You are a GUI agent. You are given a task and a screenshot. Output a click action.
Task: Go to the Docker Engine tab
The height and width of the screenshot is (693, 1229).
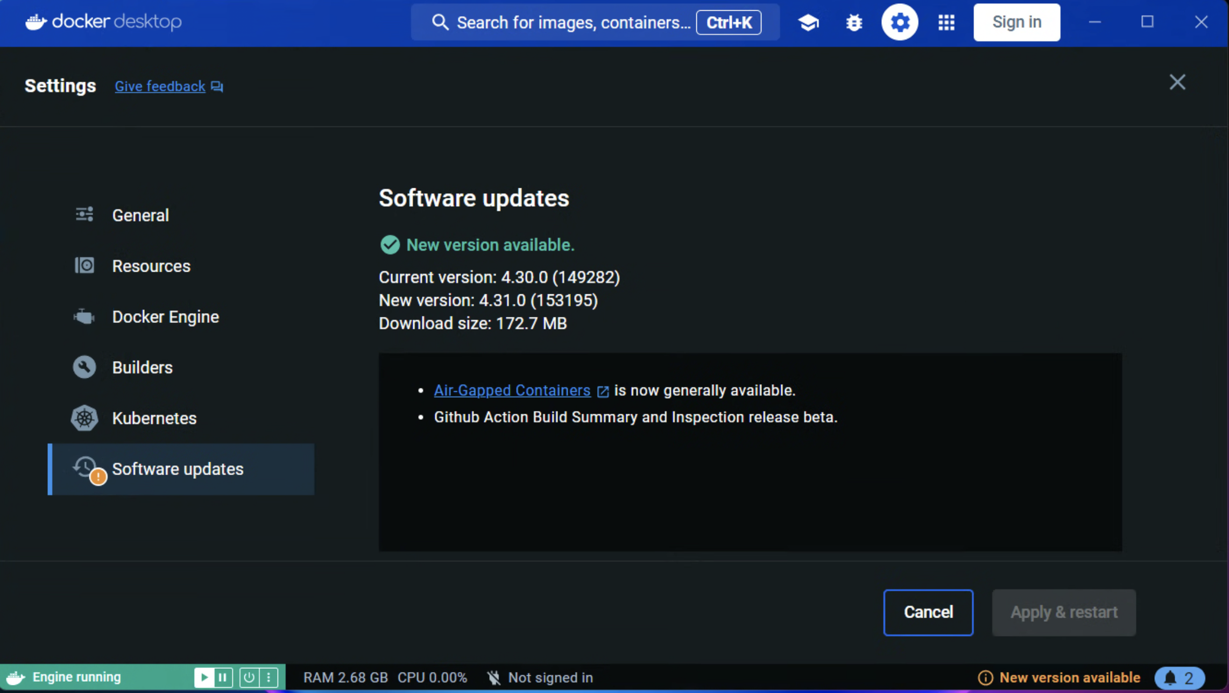[x=181, y=316]
